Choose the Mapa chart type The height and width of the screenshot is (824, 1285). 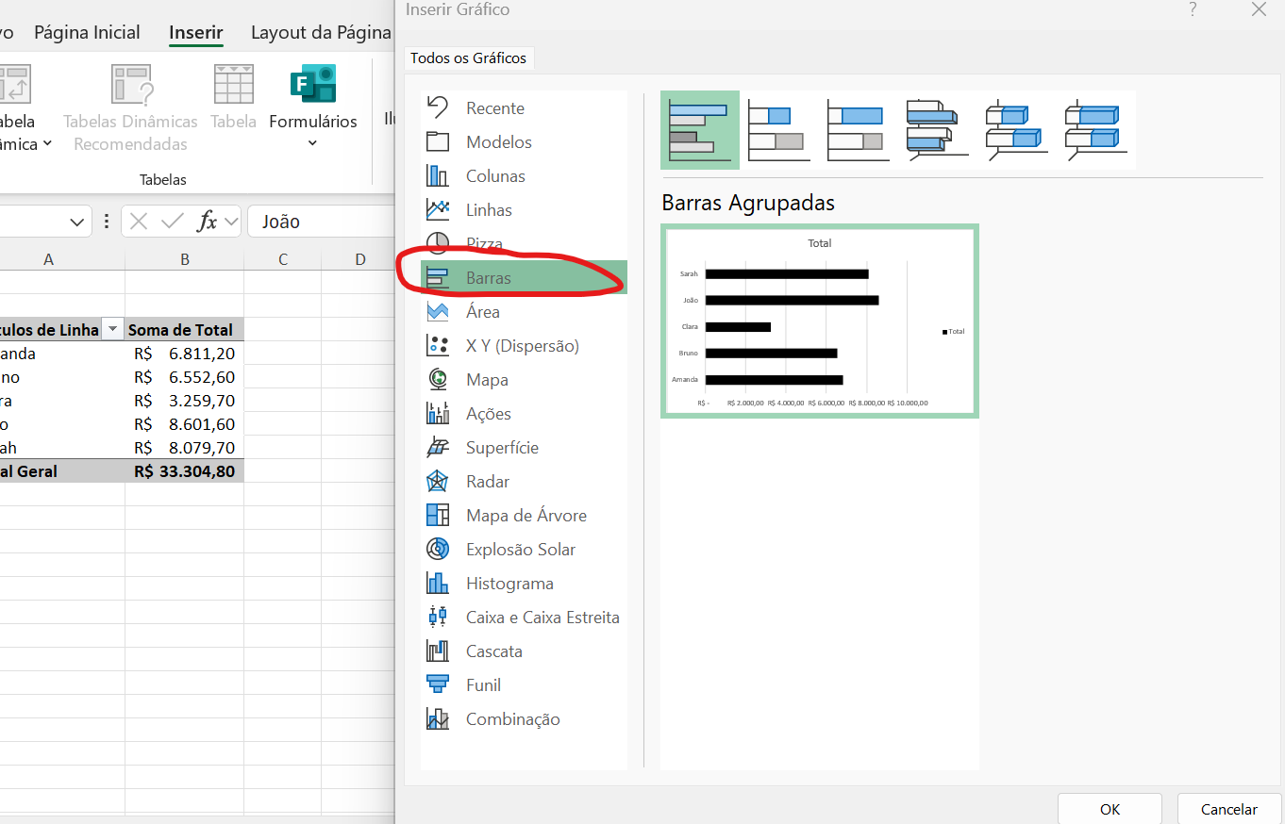(x=524, y=380)
